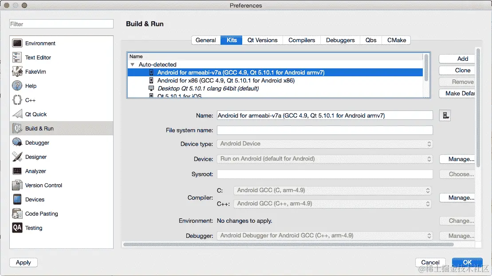Switch to the Debuggers tab

click(340, 40)
